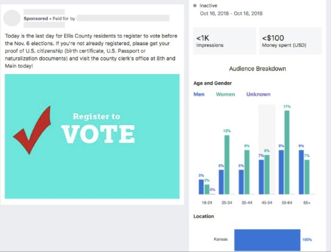
Task: Click the red checkmark graphic
Action: tap(32, 130)
